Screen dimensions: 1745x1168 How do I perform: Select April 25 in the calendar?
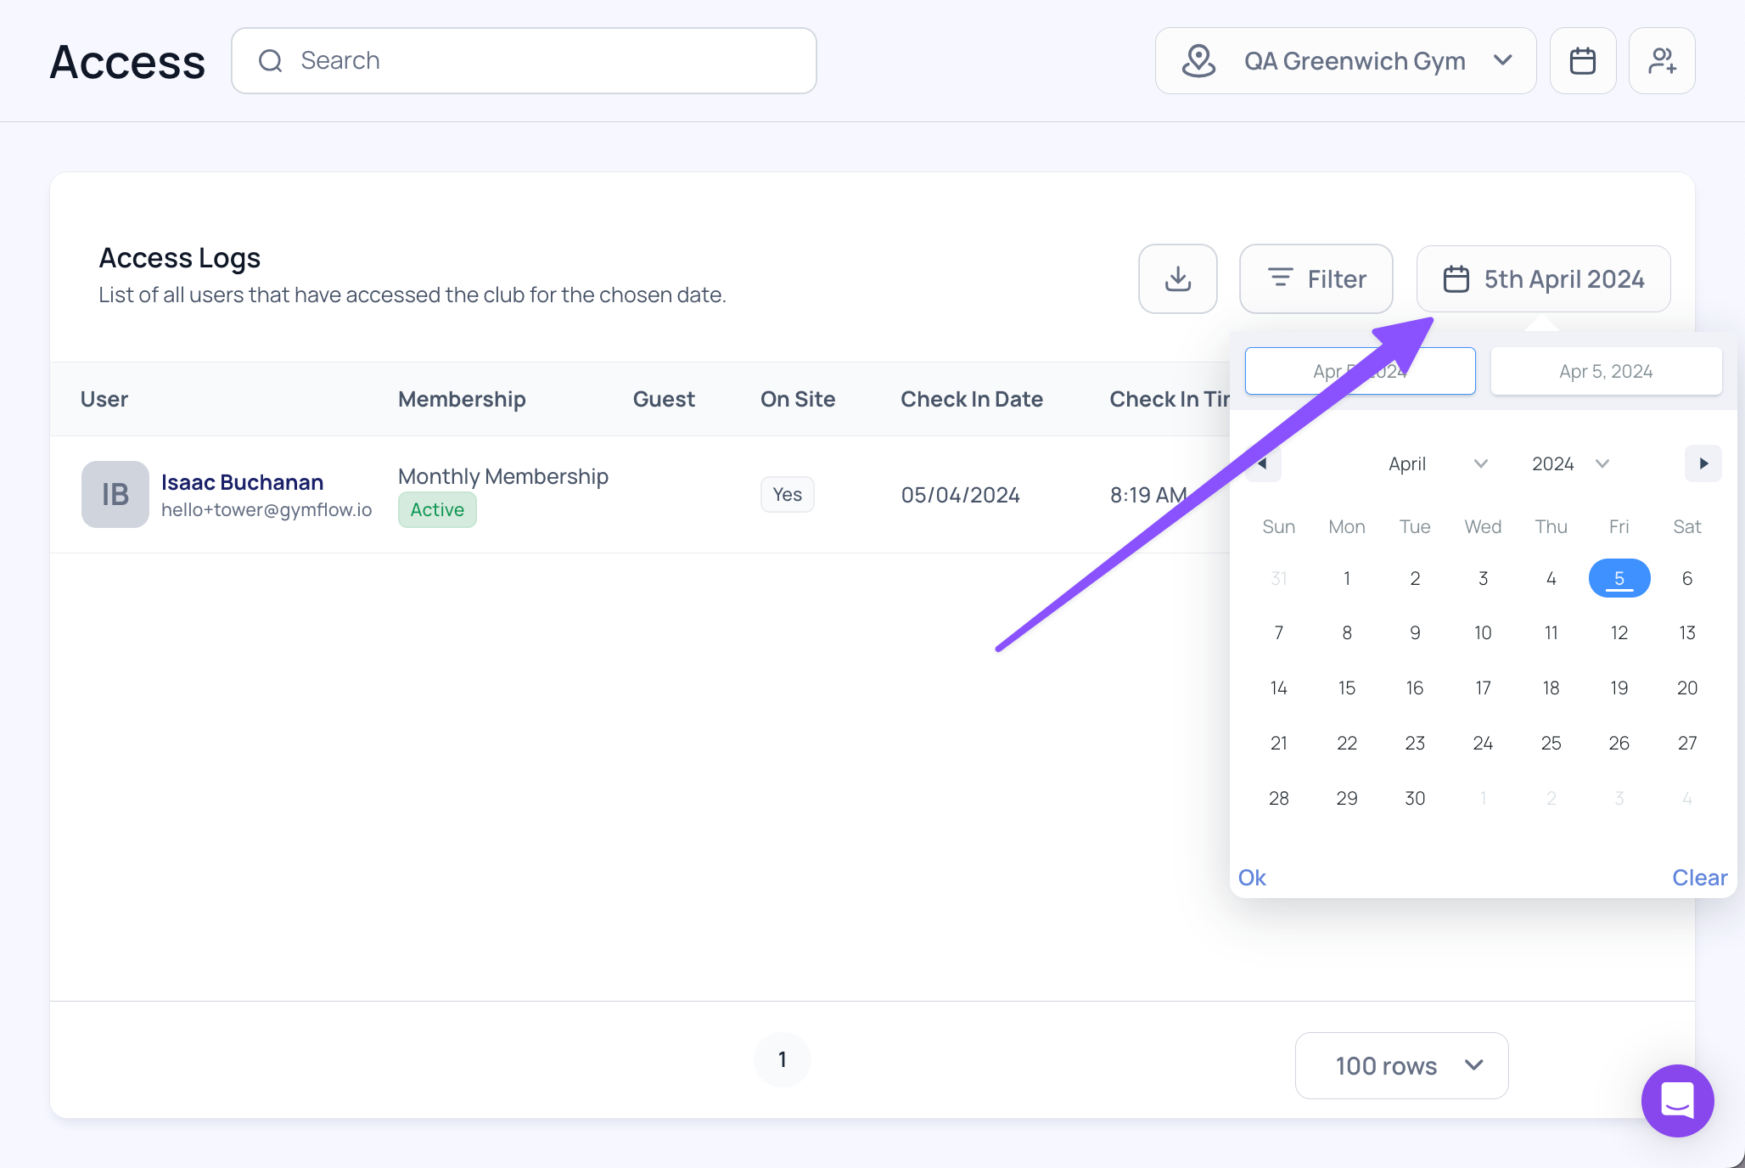point(1551,743)
